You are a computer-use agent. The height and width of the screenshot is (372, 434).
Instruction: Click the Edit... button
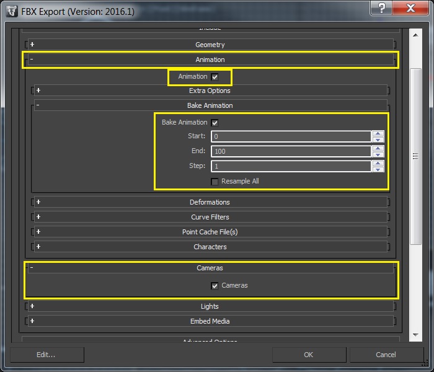[x=47, y=355]
